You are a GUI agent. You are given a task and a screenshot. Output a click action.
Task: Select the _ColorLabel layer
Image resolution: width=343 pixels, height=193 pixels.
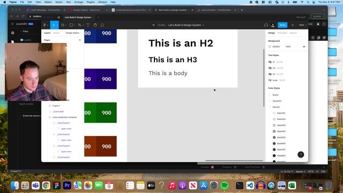(x=58, y=112)
